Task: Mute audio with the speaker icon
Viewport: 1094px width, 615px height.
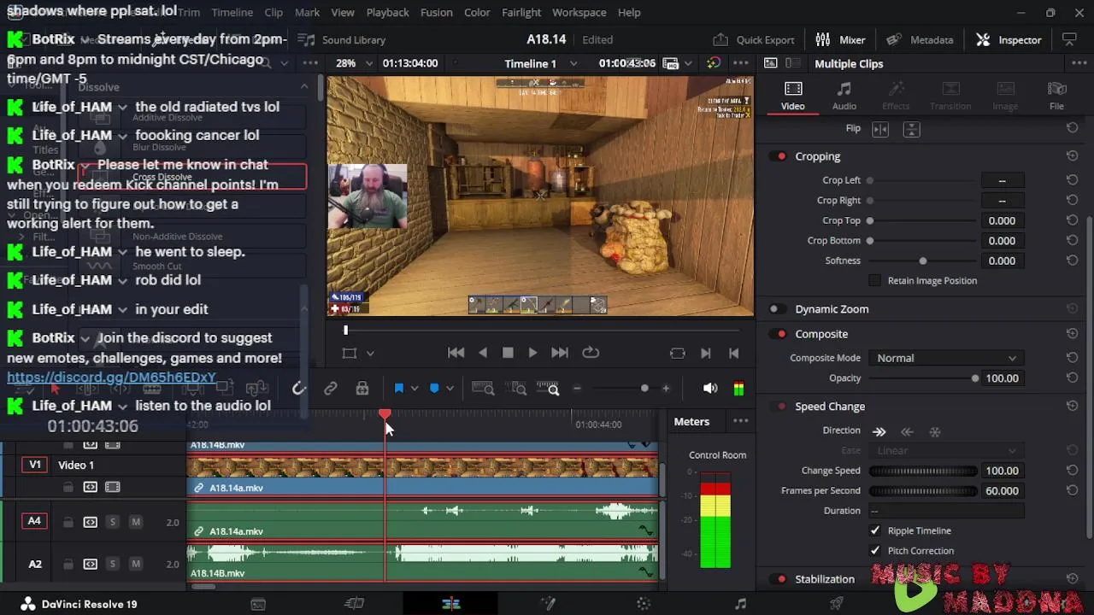Action: click(x=710, y=389)
